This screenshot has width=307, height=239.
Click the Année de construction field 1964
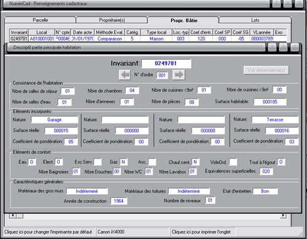click(119, 201)
